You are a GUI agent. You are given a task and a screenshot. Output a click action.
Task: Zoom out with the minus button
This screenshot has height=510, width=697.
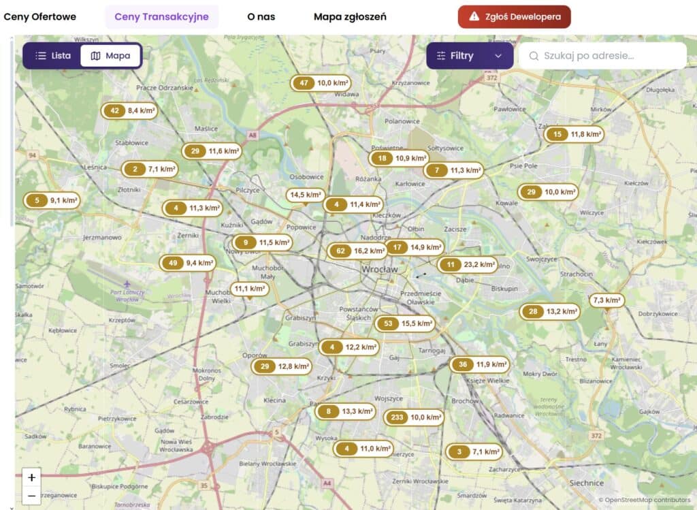31,496
